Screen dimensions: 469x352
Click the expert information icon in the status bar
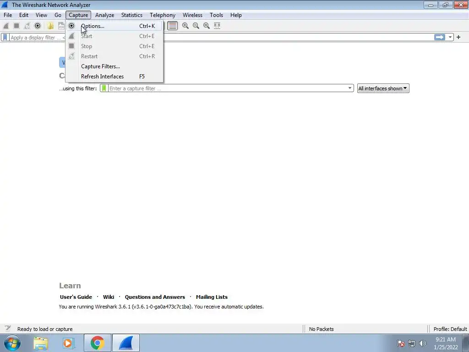coord(8,329)
